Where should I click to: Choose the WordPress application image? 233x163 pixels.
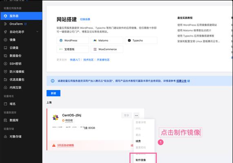tap(73, 40)
